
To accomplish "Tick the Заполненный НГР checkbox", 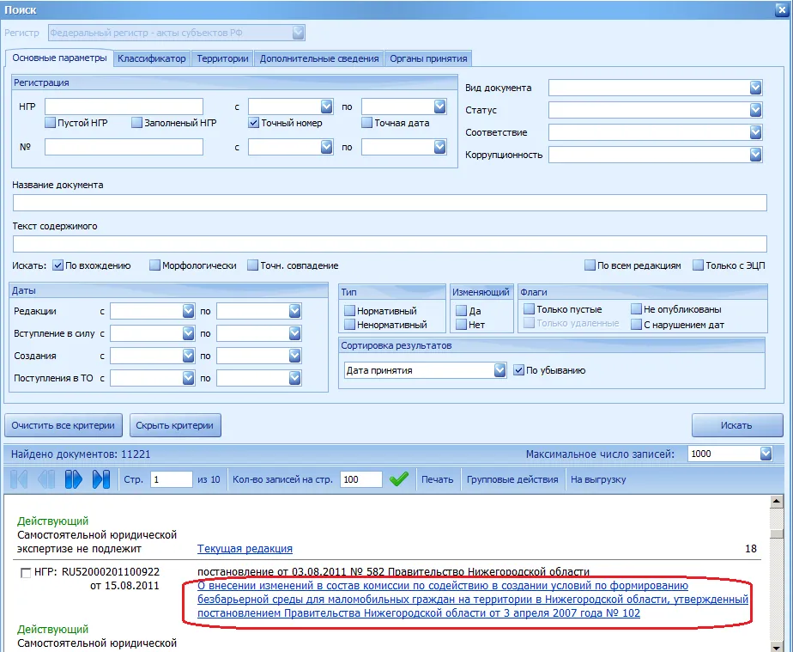I will click(136, 123).
